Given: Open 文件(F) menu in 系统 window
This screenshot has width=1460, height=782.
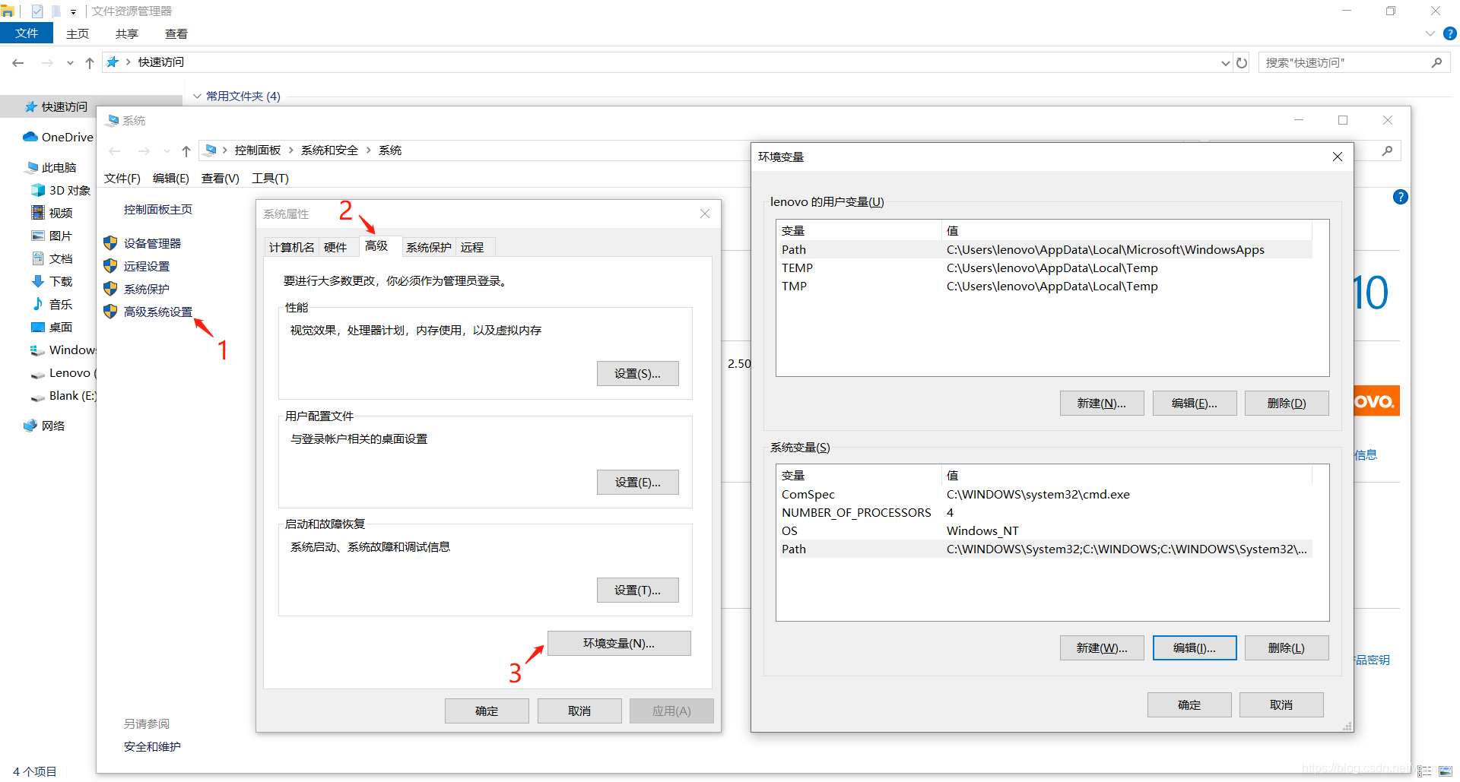Looking at the screenshot, I should (x=122, y=178).
